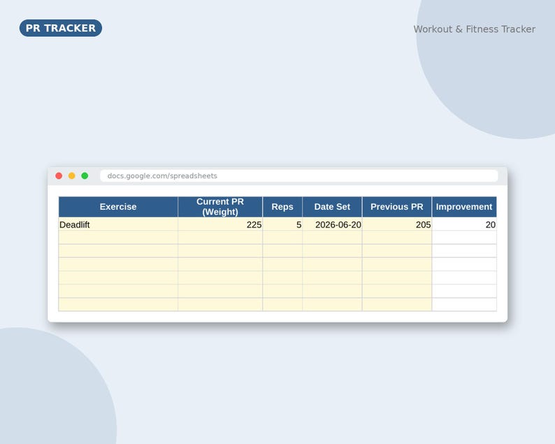Click the Deadlift cell
This screenshot has height=444, width=555.
pos(118,224)
